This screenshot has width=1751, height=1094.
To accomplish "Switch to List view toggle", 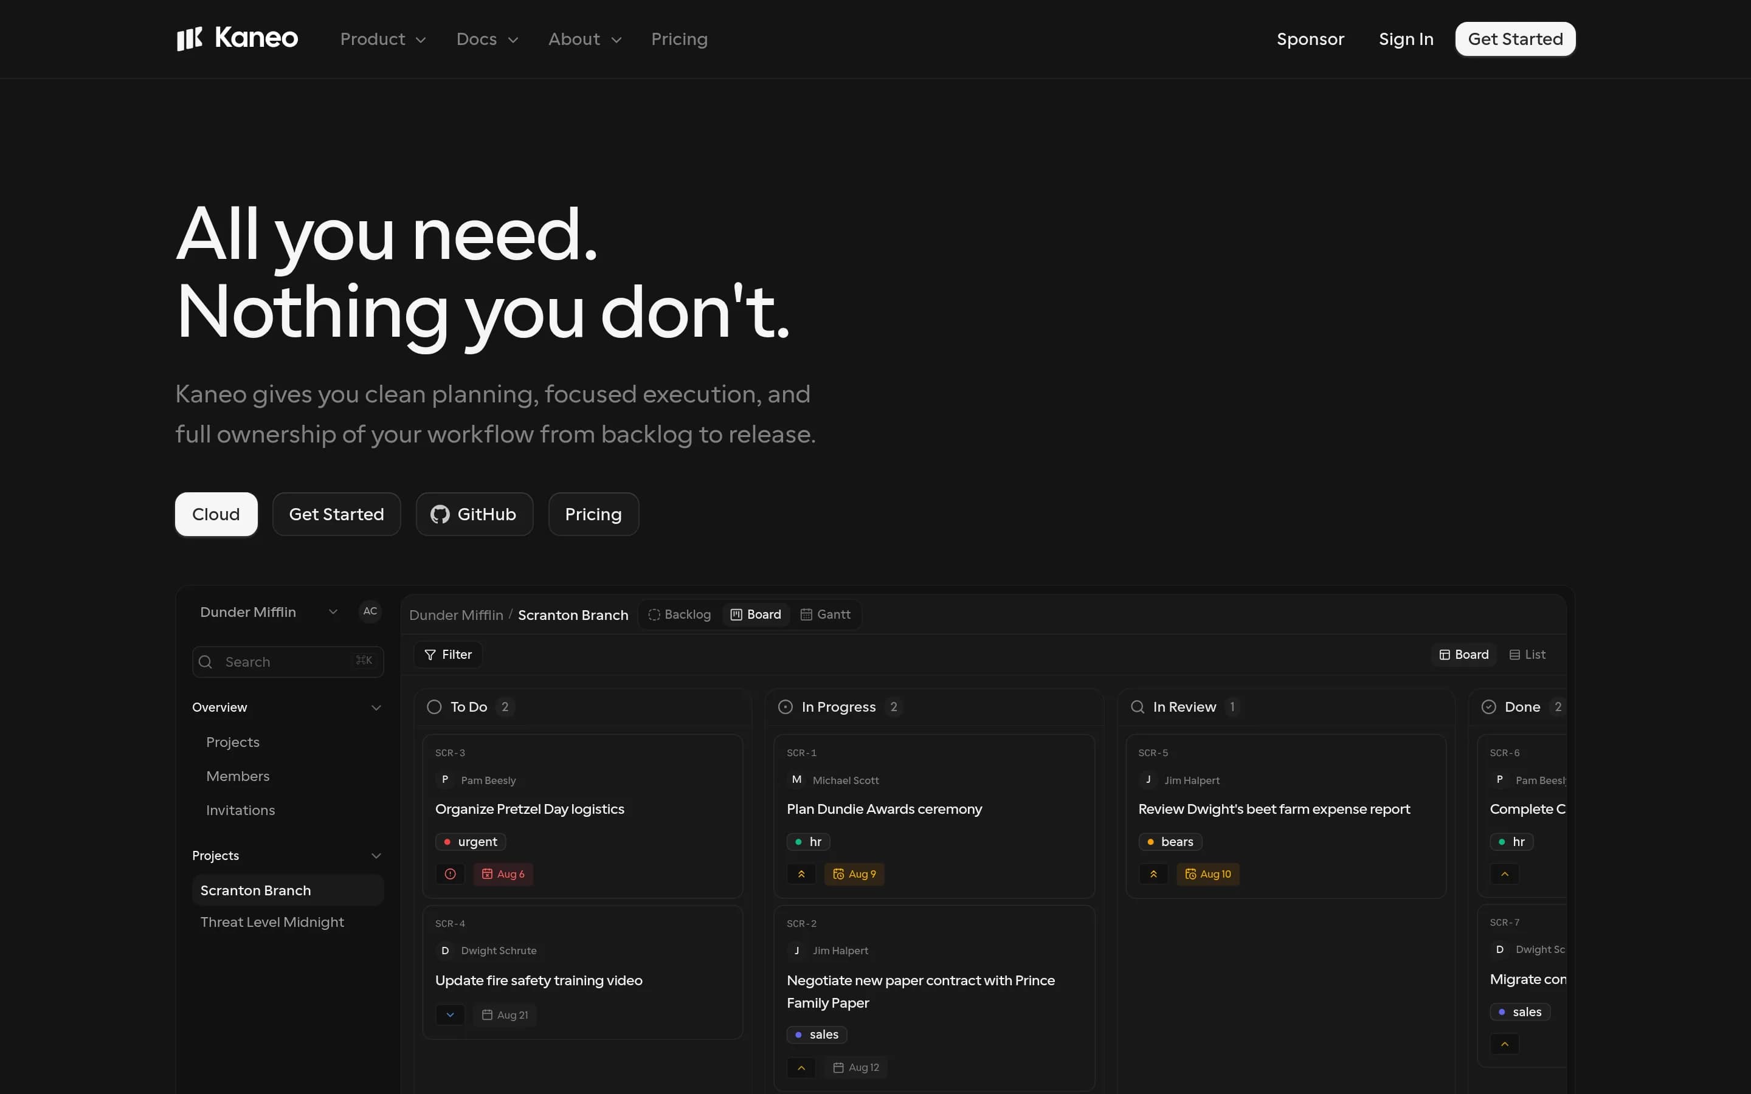I will coord(1527,655).
